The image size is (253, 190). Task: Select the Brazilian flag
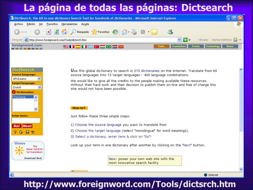pos(109,47)
